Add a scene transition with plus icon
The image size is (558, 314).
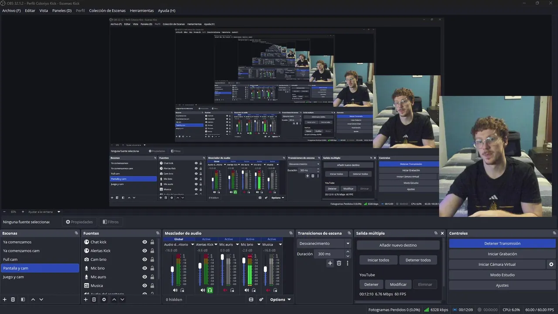click(x=330, y=263)
